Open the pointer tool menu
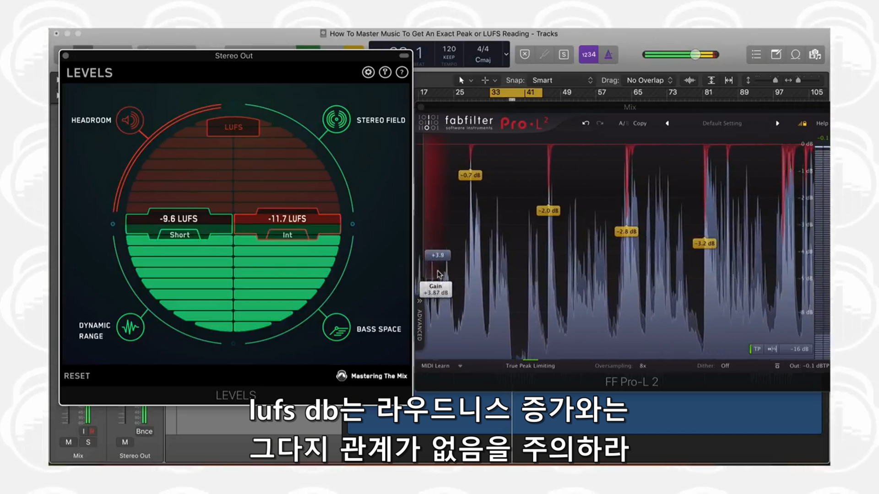 466,80
